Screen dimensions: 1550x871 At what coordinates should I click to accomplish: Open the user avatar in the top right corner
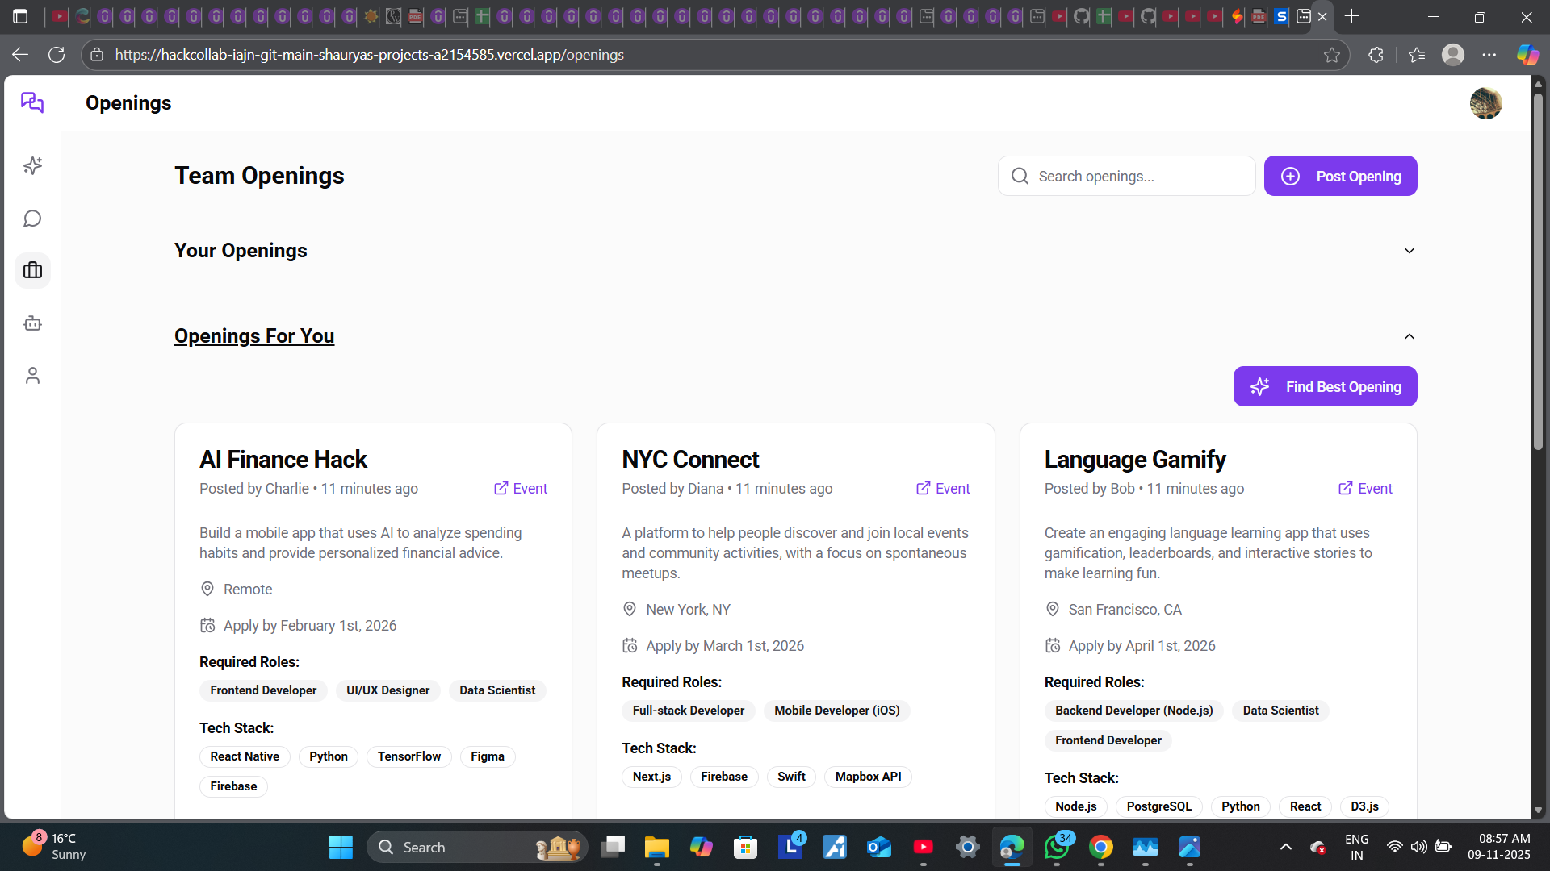(x=1486, y=103)
